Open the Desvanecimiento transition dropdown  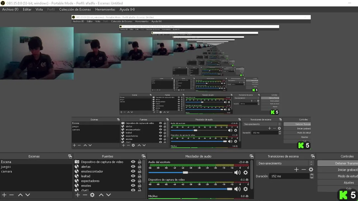(x=285, y=163)
